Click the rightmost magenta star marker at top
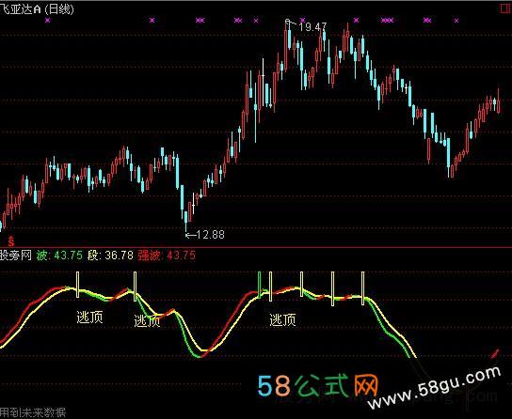This screenshot has width=512, height=419. (x=456, y=21)
